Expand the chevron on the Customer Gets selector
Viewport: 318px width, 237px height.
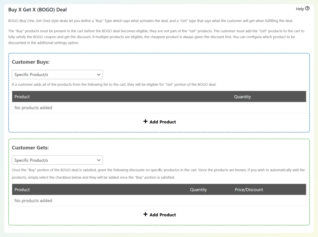tap(99, 160)
